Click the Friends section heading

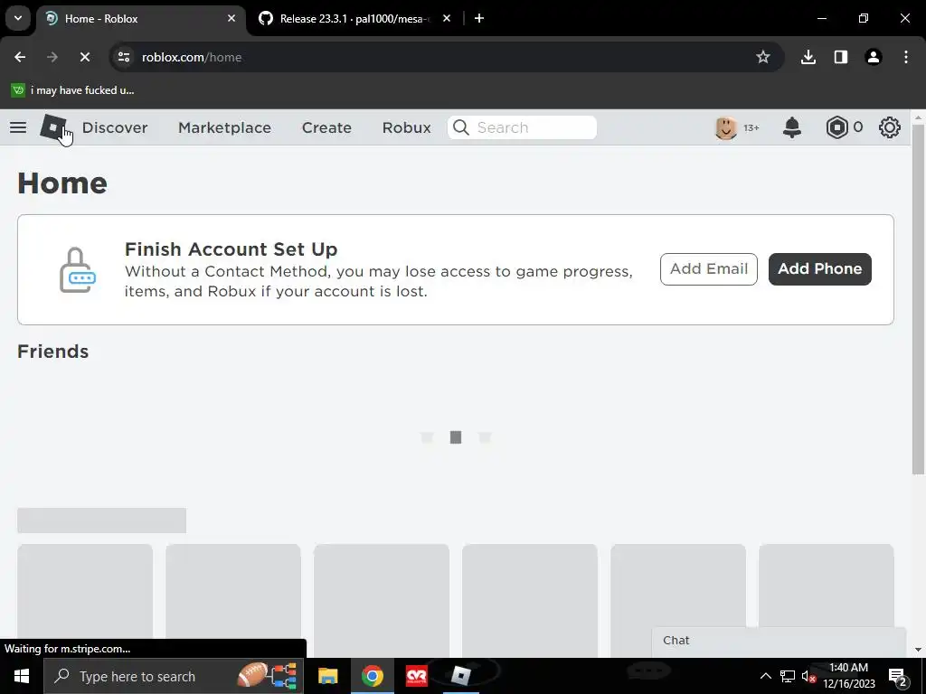tap(53, 352)
